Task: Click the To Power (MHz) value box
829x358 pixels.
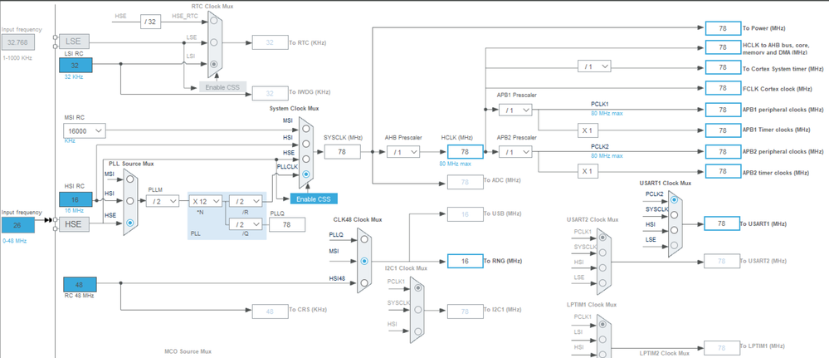Action: (x=723, y=28)
